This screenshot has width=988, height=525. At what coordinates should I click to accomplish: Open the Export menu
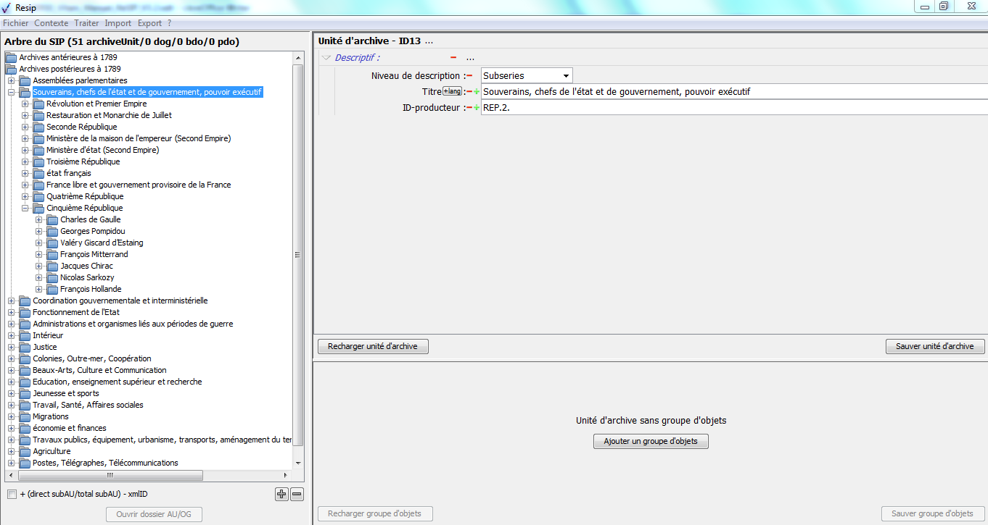coord(149,23)
